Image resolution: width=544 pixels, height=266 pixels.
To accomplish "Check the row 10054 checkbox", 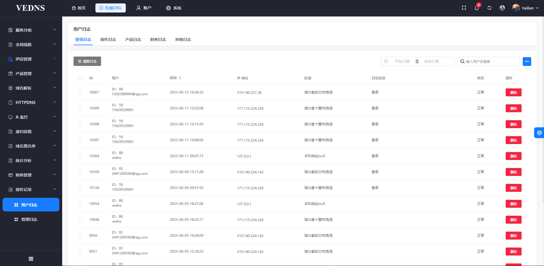I will point(80,204).
